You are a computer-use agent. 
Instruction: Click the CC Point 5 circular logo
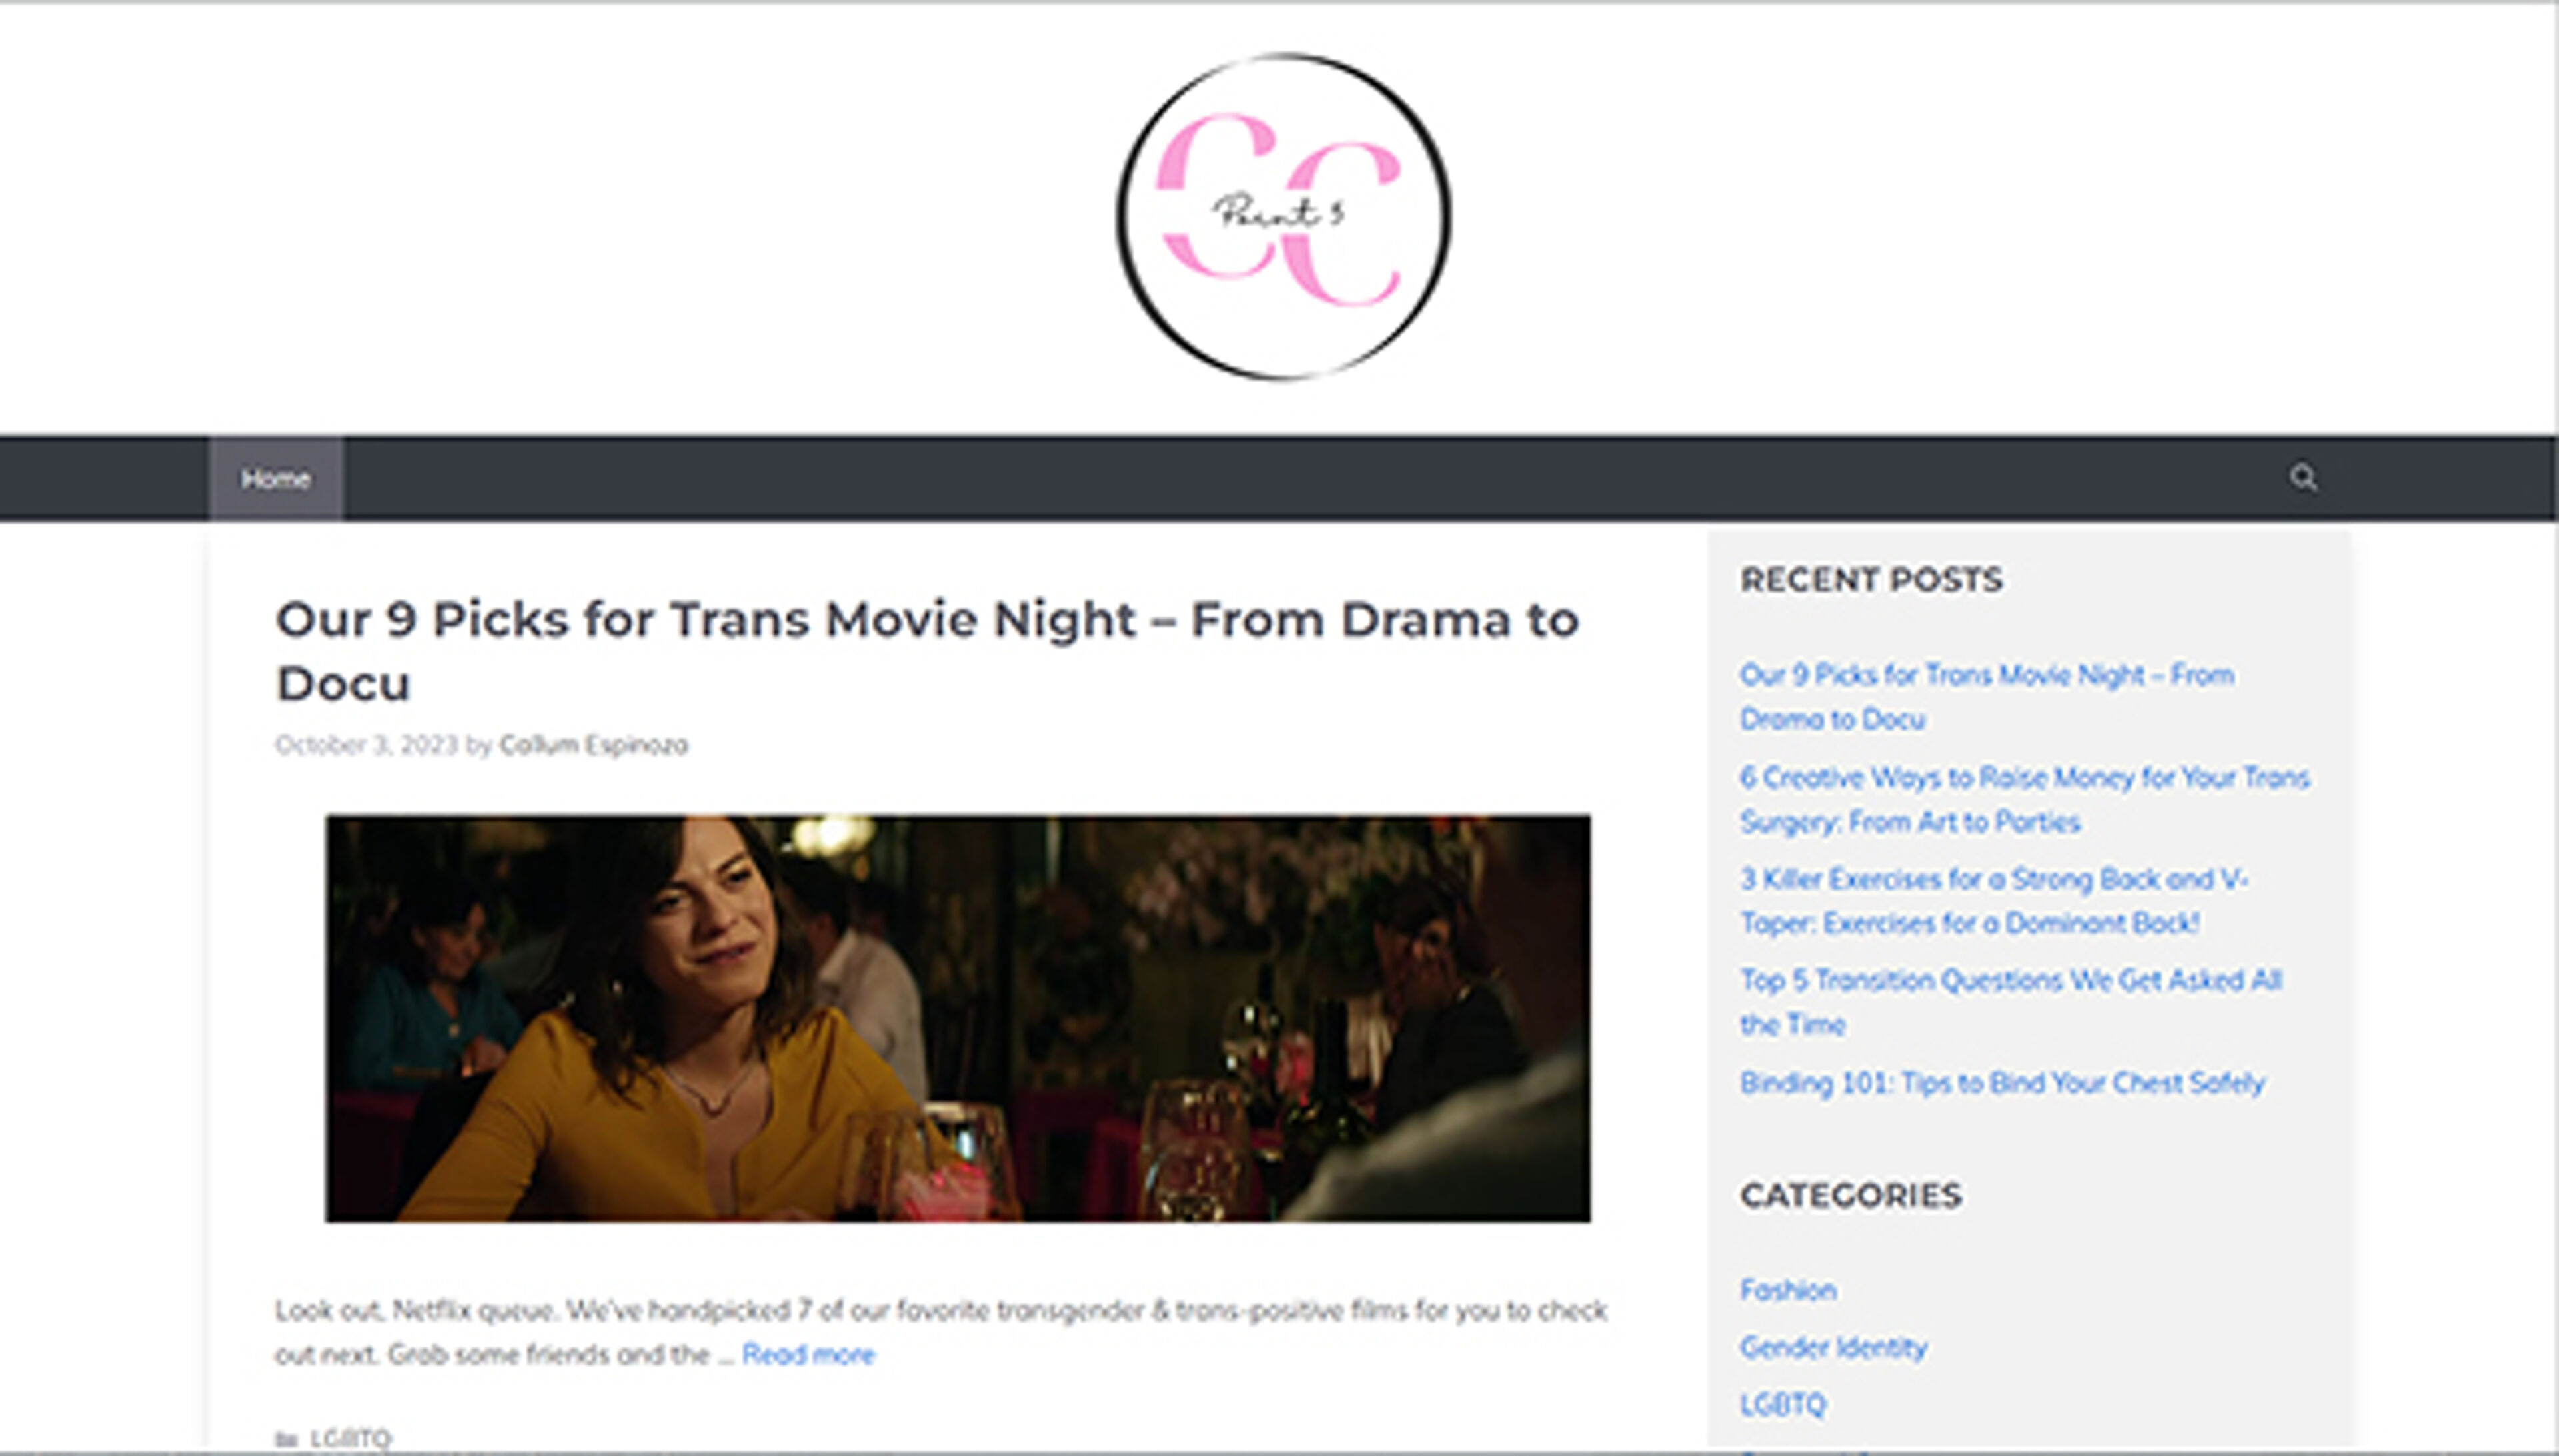(x=1283, y=217)
